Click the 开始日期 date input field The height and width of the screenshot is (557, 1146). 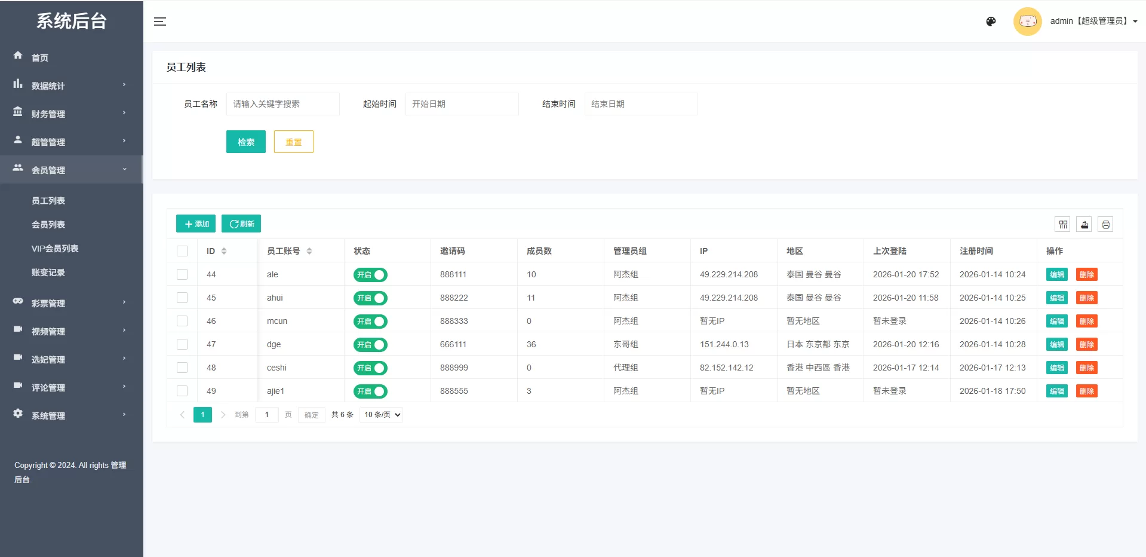click(462, 103)
